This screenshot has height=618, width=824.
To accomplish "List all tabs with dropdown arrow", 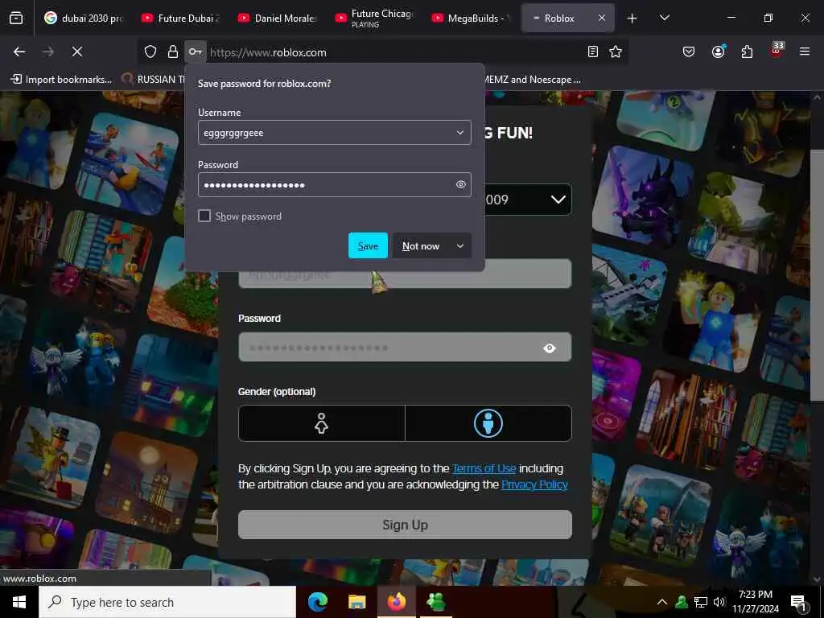I will pos(664,19).
